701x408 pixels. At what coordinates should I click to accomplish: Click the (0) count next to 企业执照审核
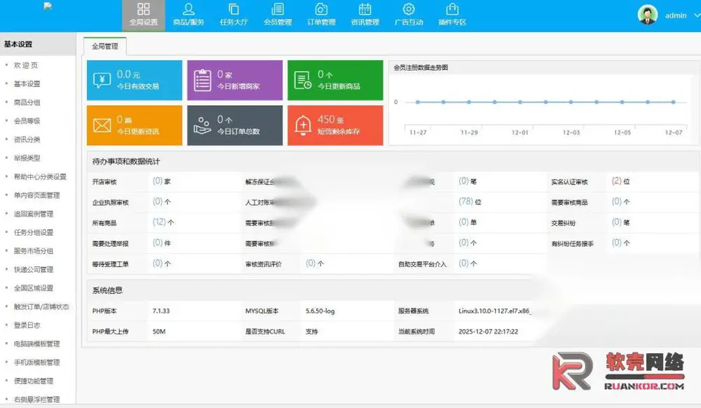(x=157, y=202)
